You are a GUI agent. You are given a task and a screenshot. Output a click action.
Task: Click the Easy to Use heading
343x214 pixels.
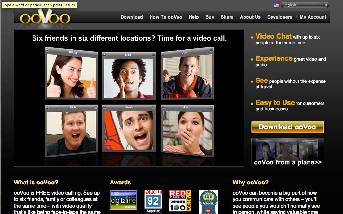275,103
